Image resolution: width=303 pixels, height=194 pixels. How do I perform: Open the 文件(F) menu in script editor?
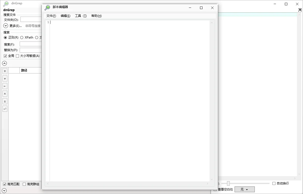(x=51, y=16)
